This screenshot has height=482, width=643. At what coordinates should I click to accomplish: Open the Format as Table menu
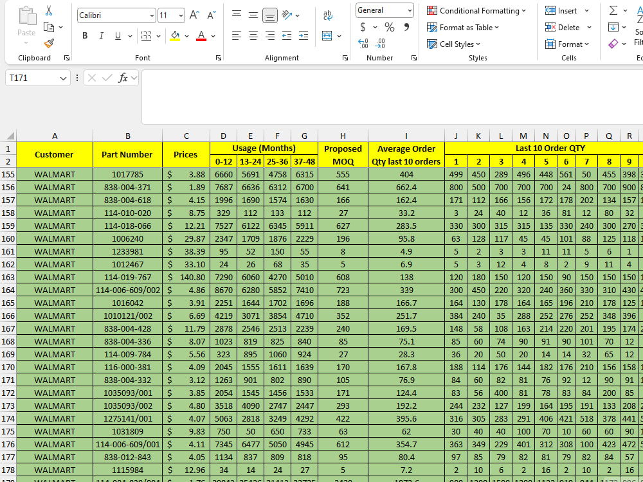click(x=463, y=28)
